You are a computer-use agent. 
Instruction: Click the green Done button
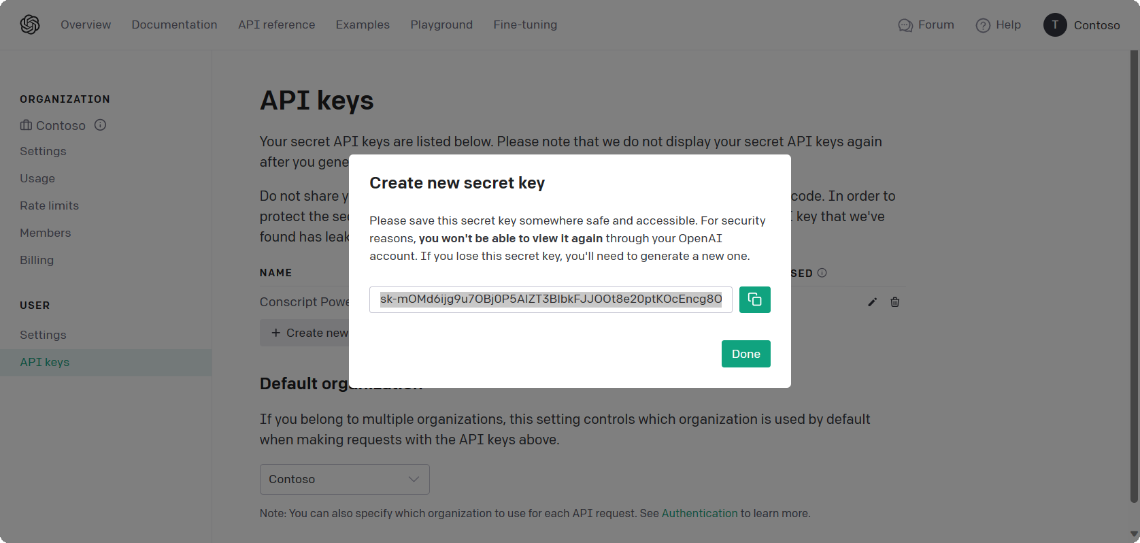pos(745,354)
